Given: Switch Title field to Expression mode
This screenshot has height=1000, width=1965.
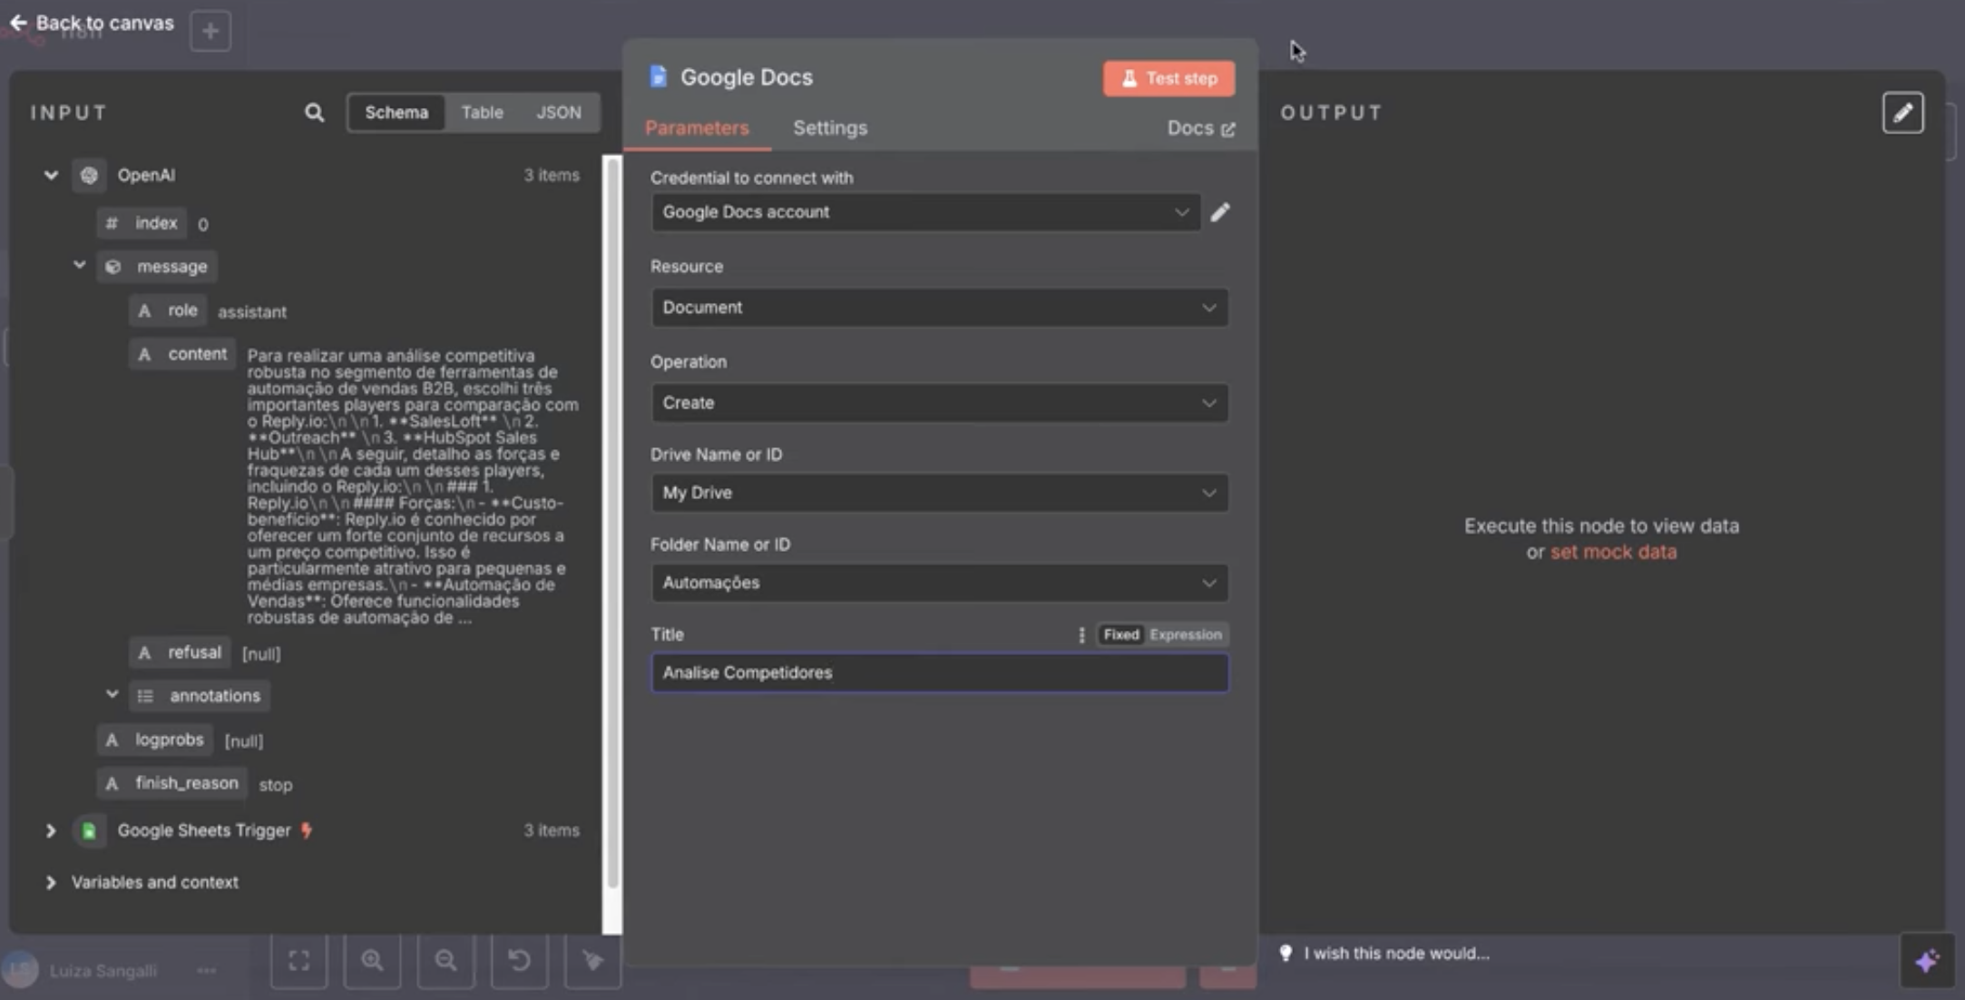Looking at the screenshot, I should (1187, 634).
